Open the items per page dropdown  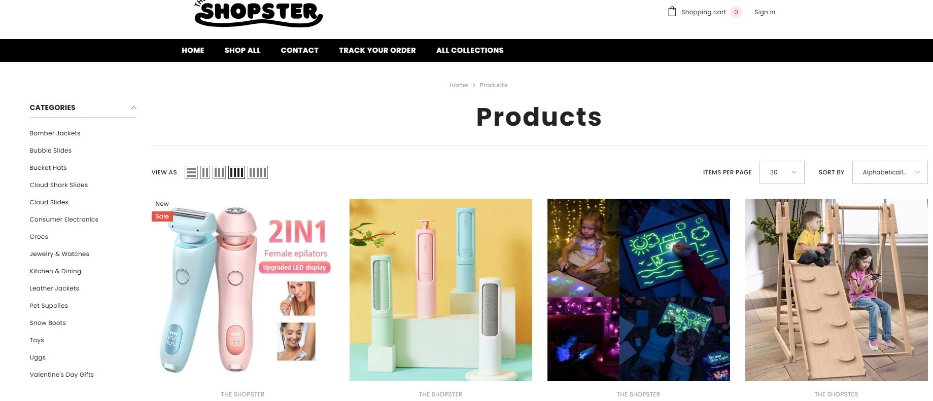782,172
